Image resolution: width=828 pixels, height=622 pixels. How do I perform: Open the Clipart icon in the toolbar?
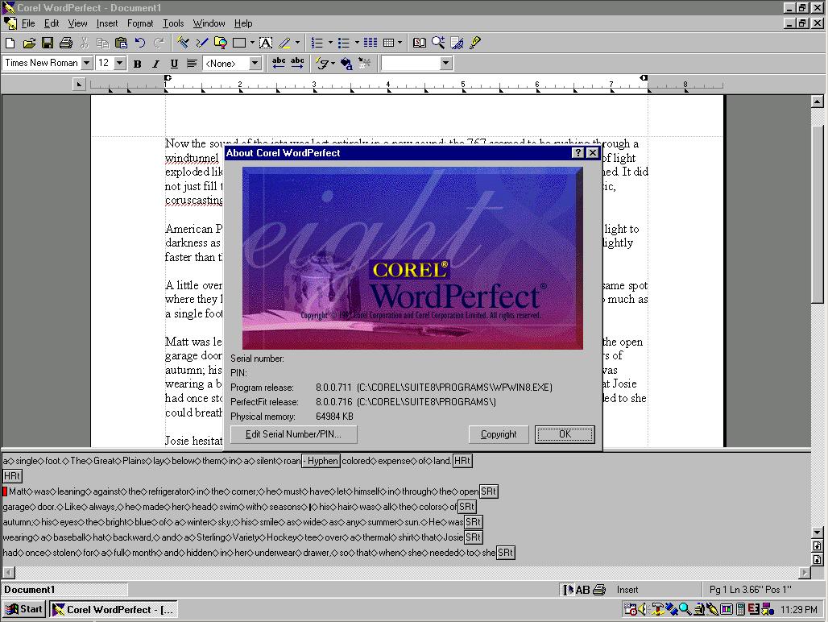click(x=221, y=43)
